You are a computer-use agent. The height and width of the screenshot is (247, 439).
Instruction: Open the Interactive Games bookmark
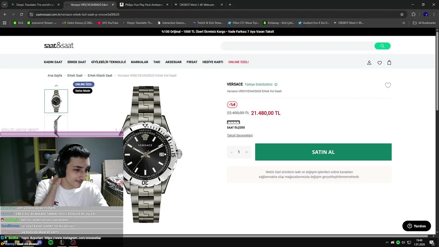171,23
